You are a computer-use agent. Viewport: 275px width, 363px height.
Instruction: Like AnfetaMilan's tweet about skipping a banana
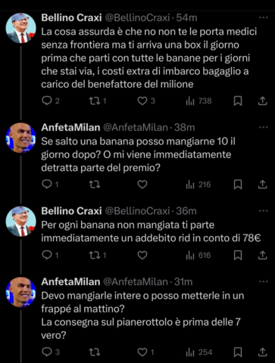[x=142, y=185]
